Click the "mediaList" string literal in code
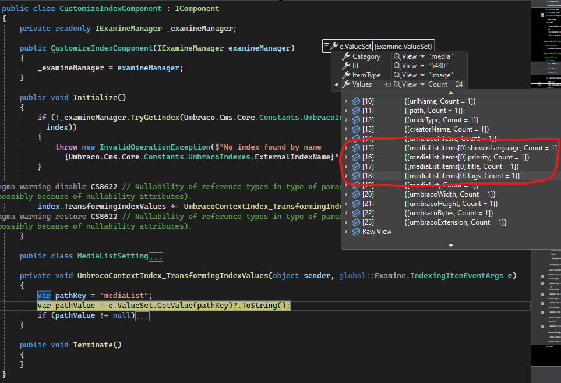The width and height of the screenshot is (561, 383). (124, 295)
